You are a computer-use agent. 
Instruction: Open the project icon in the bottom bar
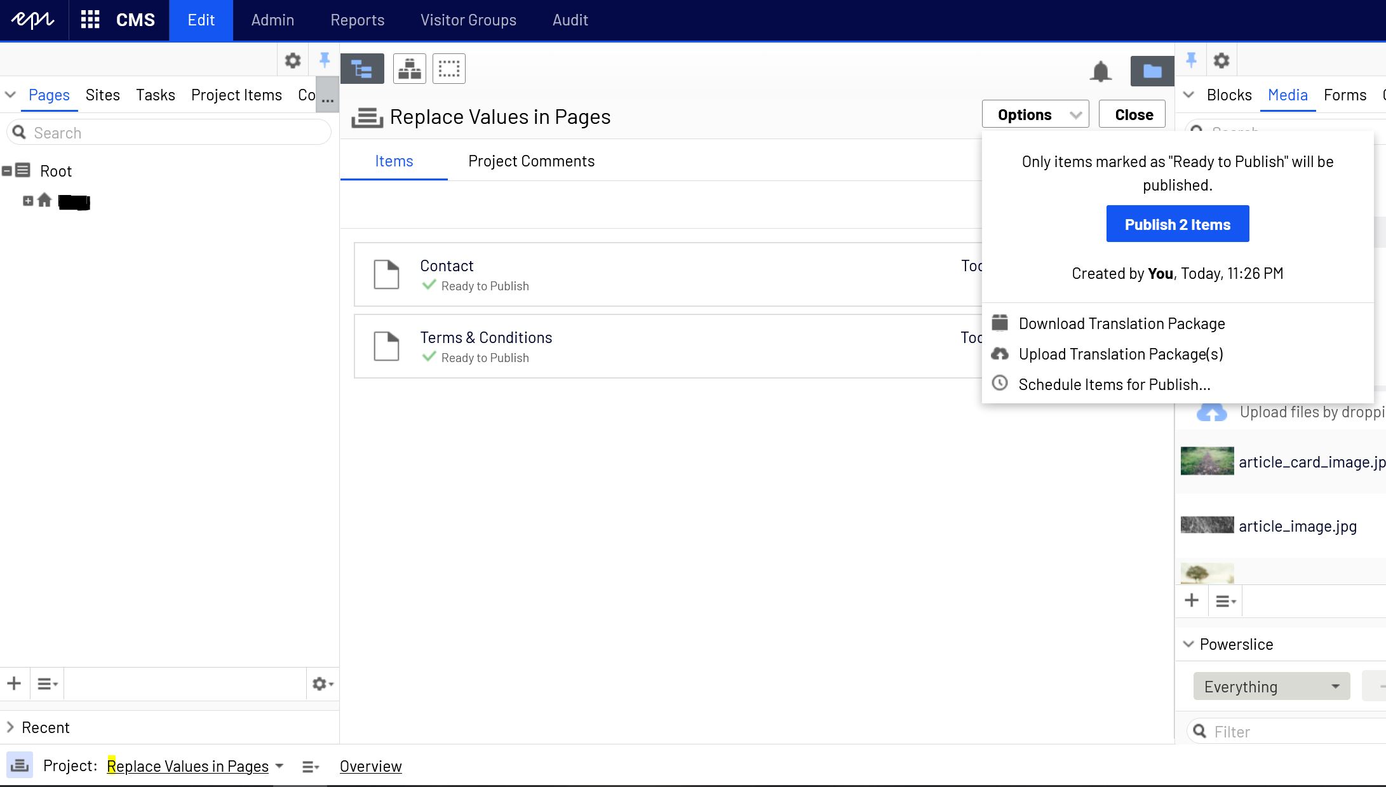pyautogui.click(x=19, y=766)
